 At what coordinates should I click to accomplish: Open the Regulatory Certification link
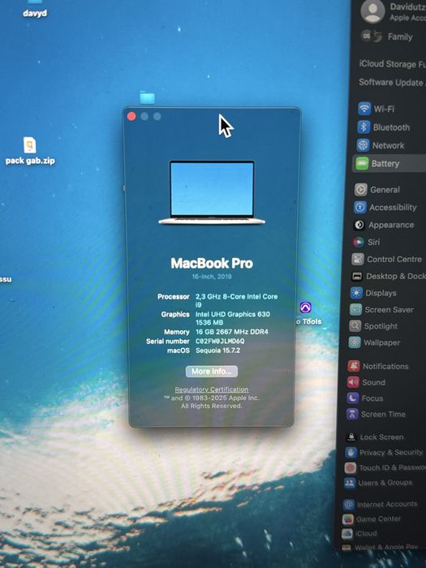[x=212, y=389]
